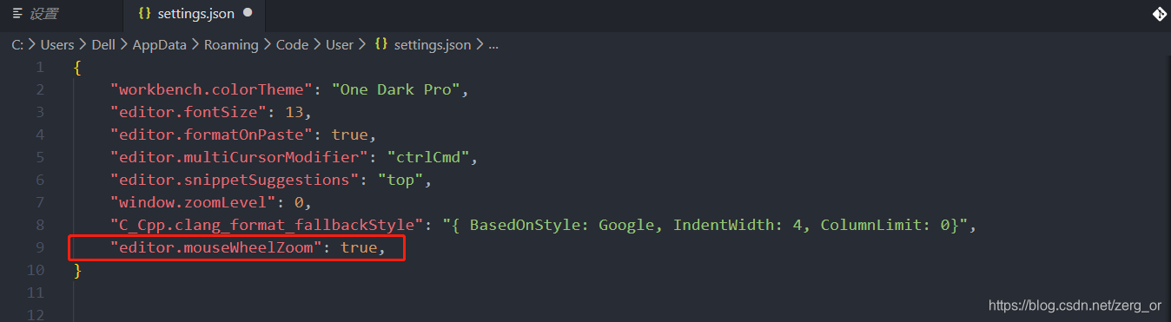Click the list icon on 设置 tab
This screenshot has height=322, width=1171.
17,14
